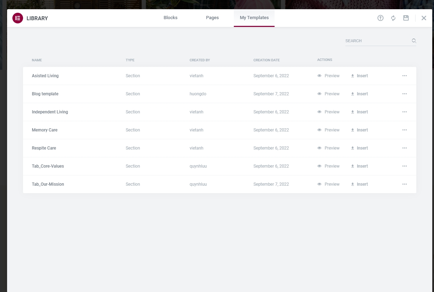Insert the Independent Living template
434x292 pixels.
(360, 112)
